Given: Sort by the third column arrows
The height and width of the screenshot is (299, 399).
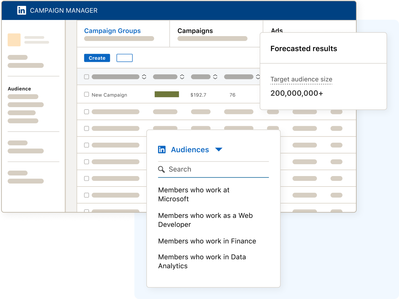Looking at the screenshot, I should pyautogui.click(x=215, y=77).
